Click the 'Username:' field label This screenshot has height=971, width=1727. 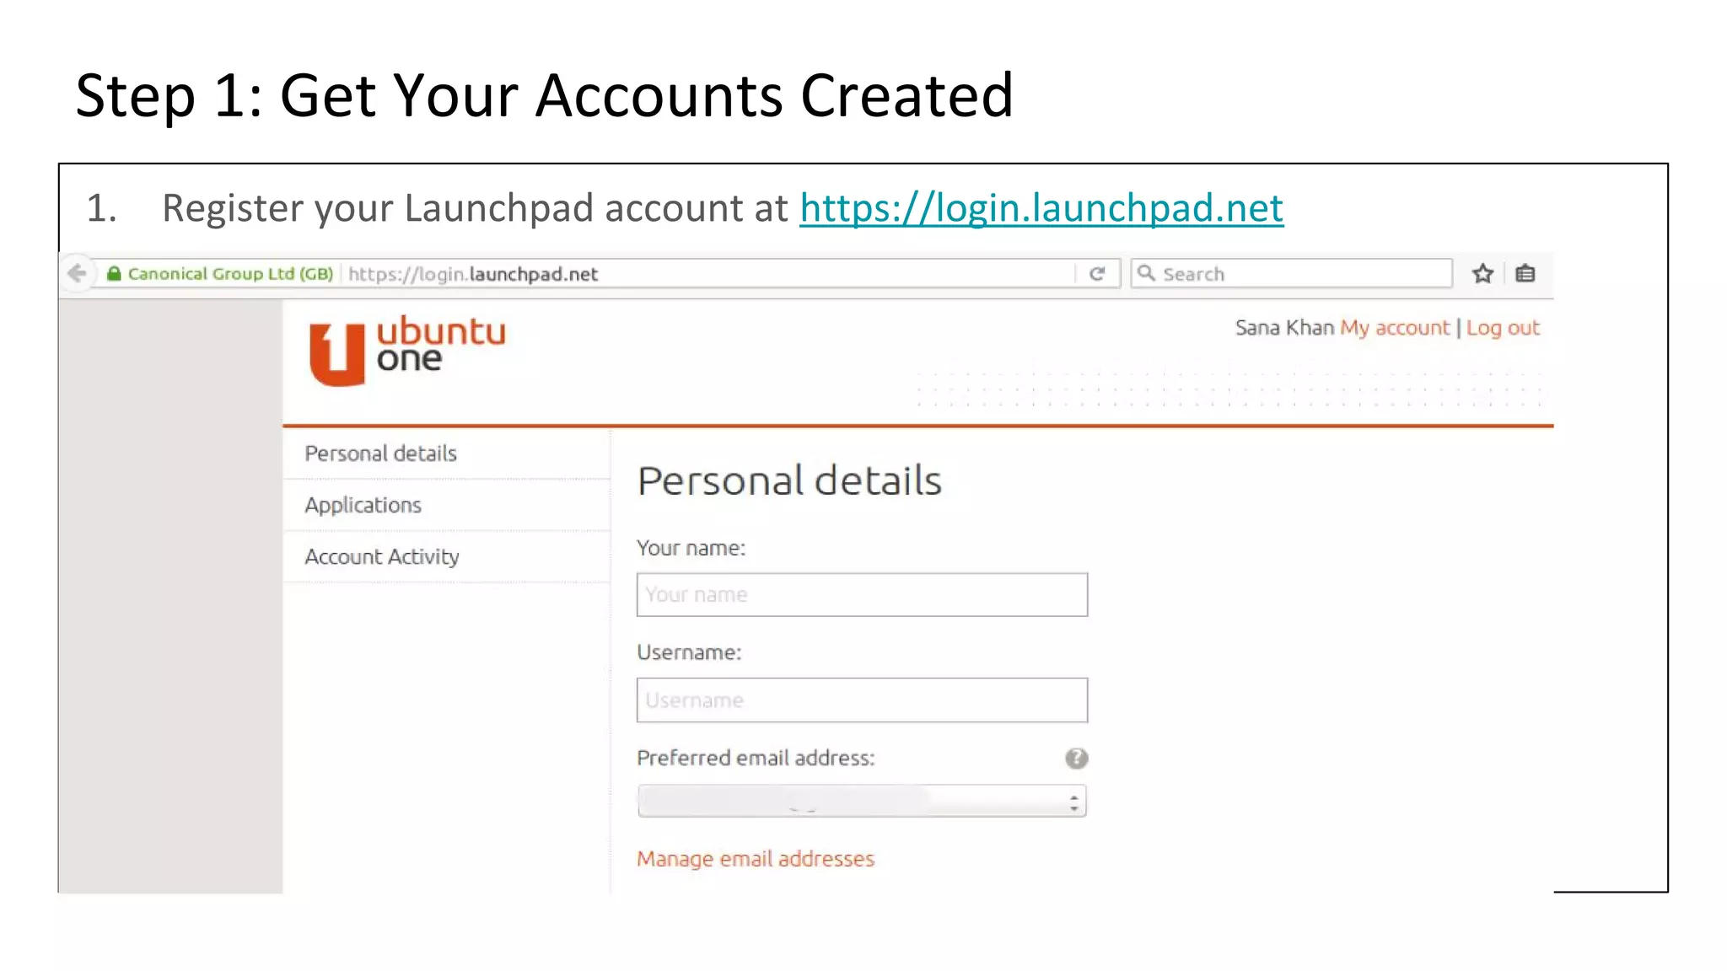[x=689, y=652]
